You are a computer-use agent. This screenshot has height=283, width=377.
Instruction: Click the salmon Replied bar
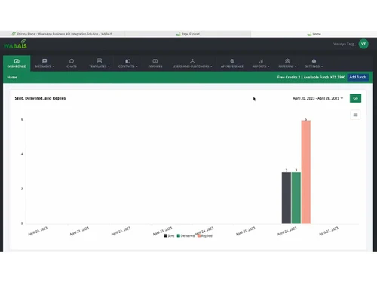pos(306,172)
